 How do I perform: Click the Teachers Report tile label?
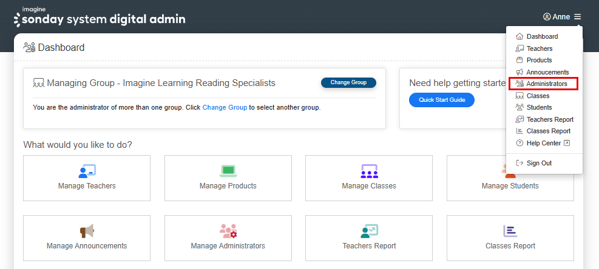point(369,246)
